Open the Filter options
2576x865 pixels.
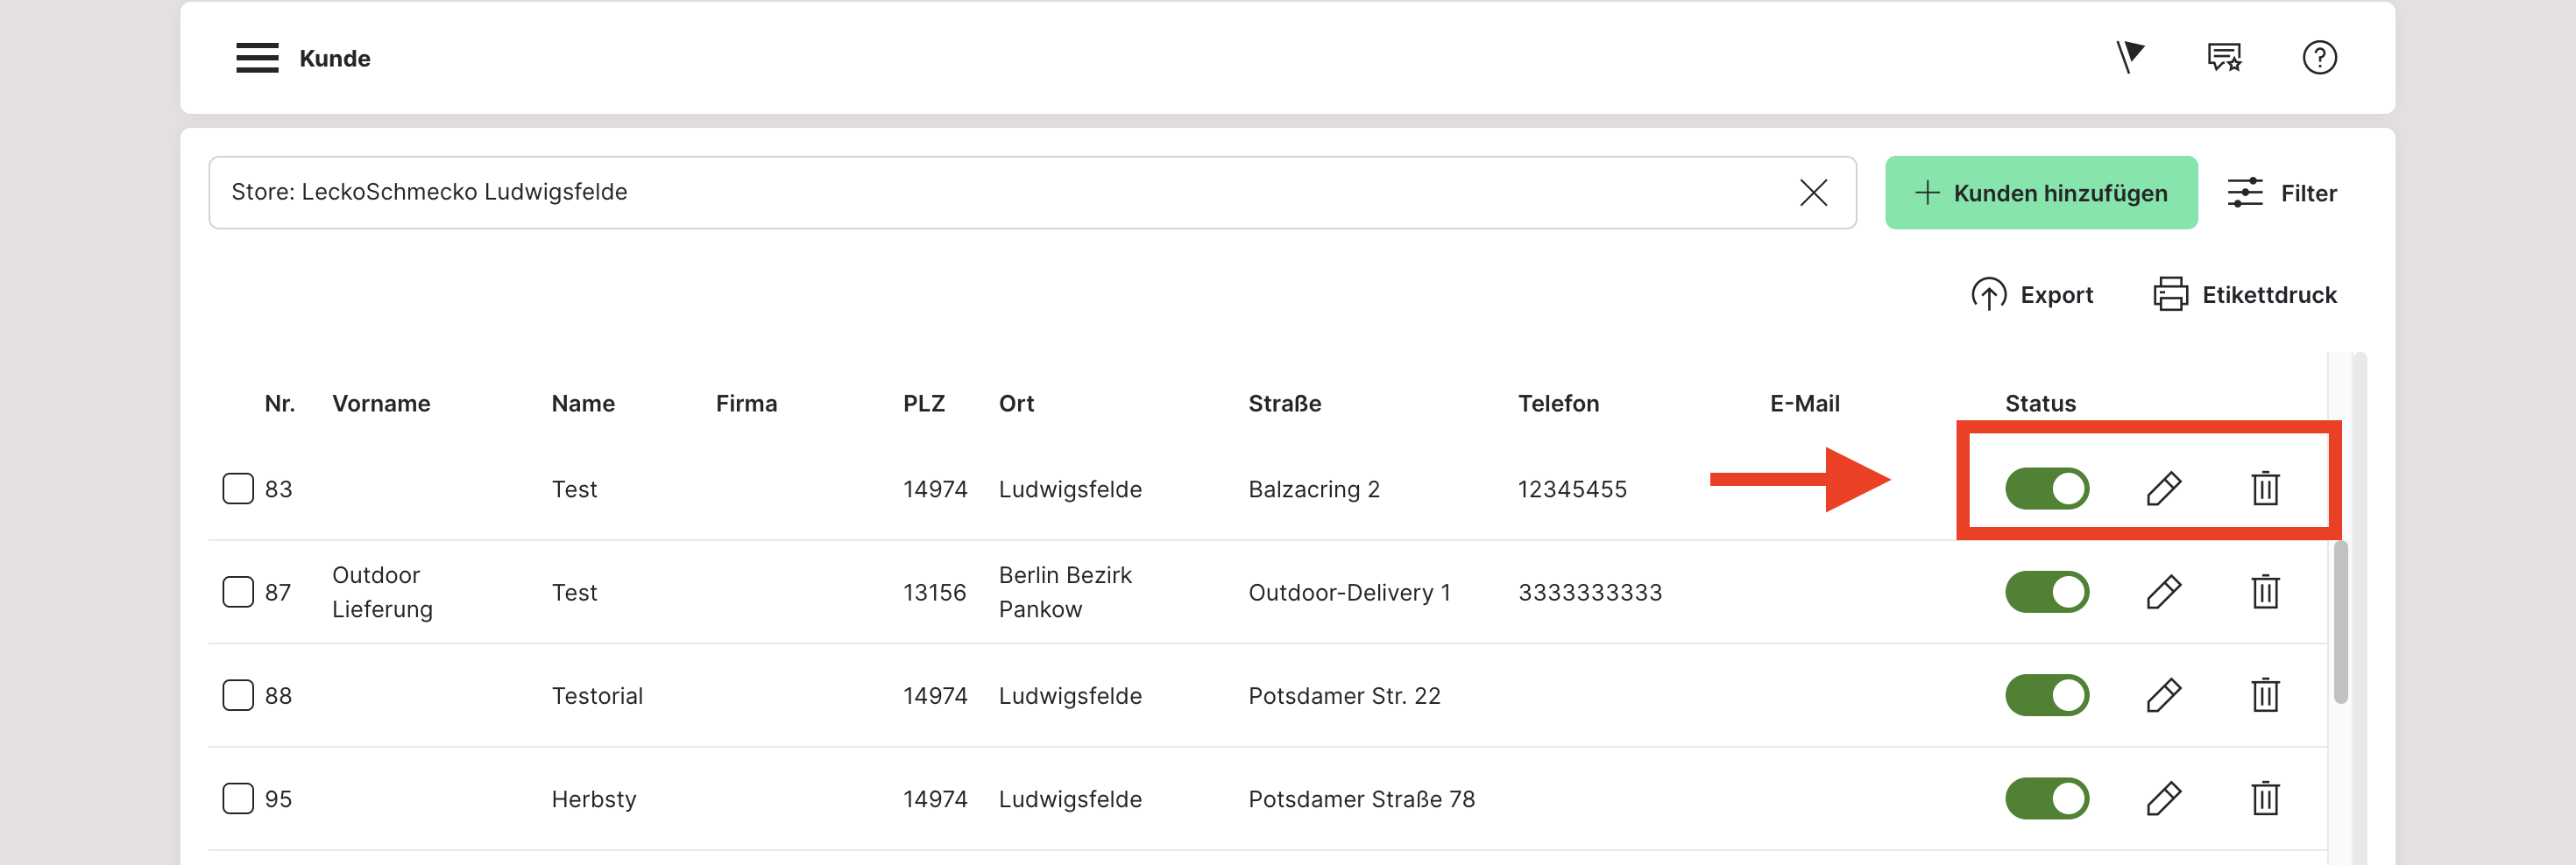[2282, 193]
